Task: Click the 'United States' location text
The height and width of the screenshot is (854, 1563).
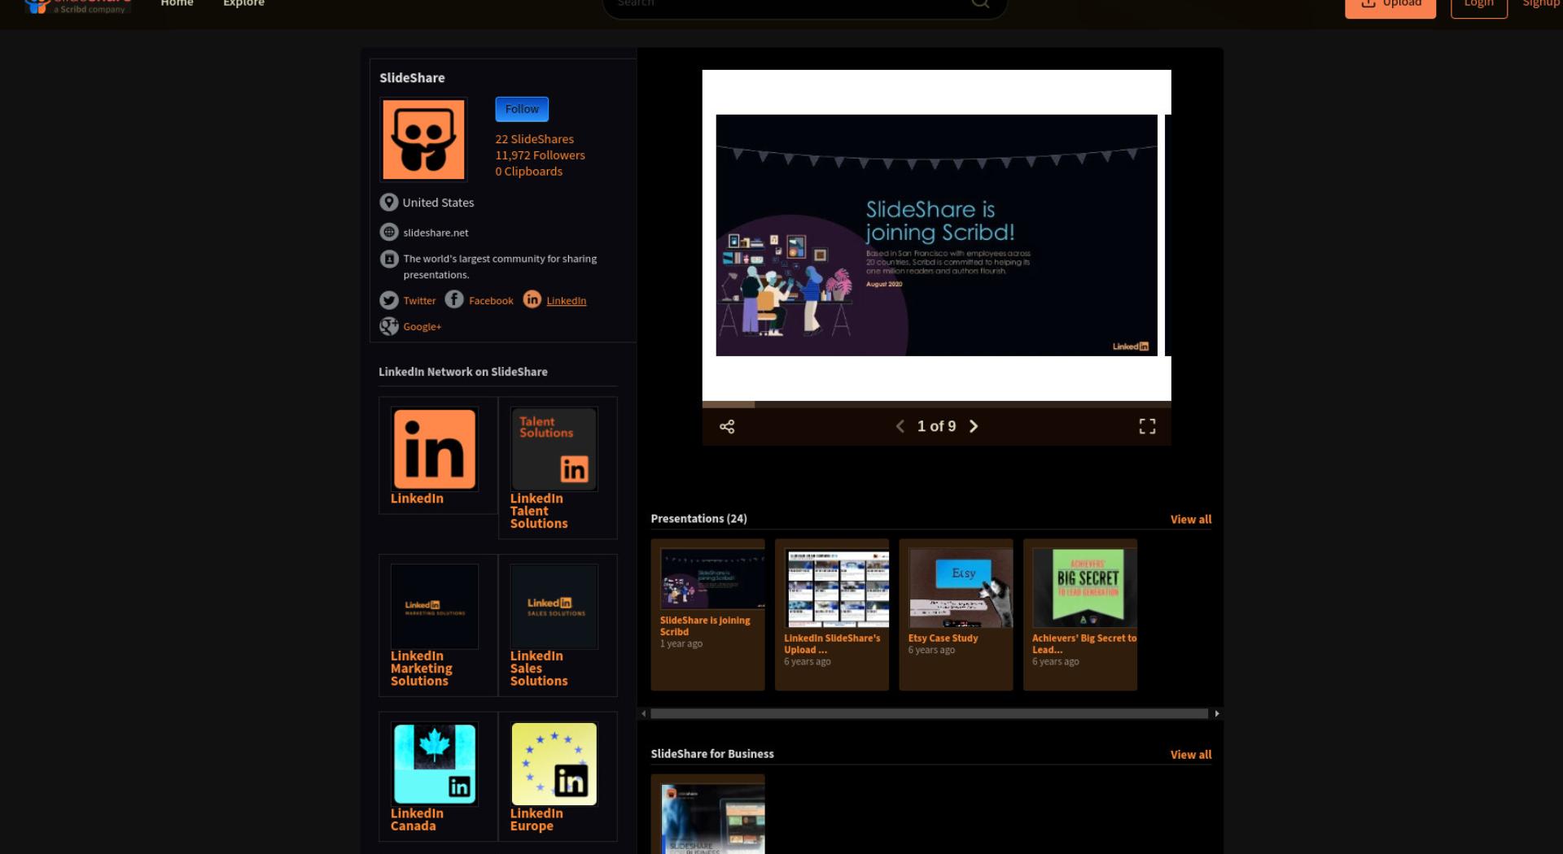Action: pos(438,203)
